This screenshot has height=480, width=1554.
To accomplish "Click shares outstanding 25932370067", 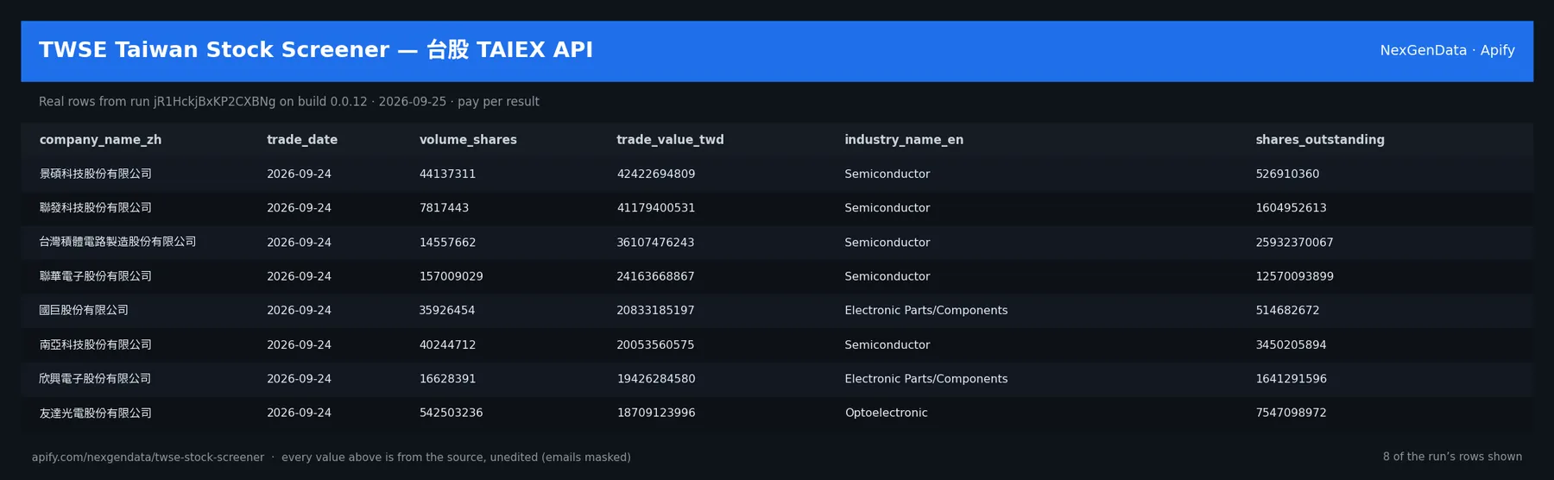I will (x=1294, y=243).
